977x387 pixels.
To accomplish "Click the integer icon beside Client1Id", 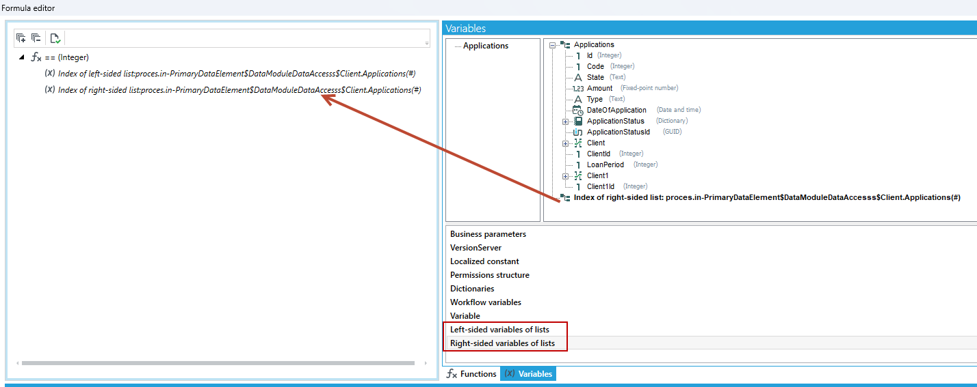I will point(578,186).
